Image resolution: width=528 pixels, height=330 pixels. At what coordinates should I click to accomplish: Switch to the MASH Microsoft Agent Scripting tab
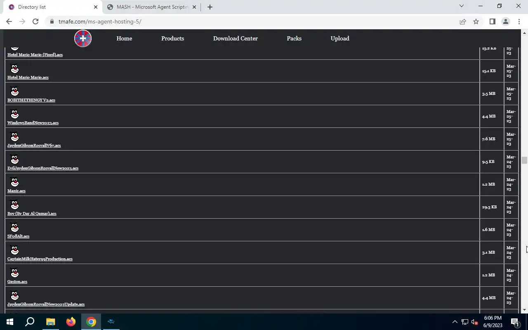point(151,7)
